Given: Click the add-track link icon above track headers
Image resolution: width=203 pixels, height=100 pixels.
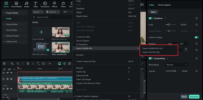Looking at the screenshot, I should (9, 69).
